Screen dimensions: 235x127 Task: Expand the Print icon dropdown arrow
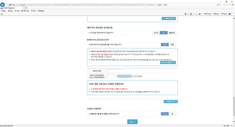pyautogui.click(x=202, y=14)
